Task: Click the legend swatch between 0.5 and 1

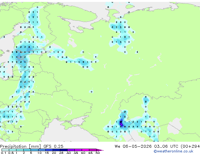Action: click(x=13, y=150)
